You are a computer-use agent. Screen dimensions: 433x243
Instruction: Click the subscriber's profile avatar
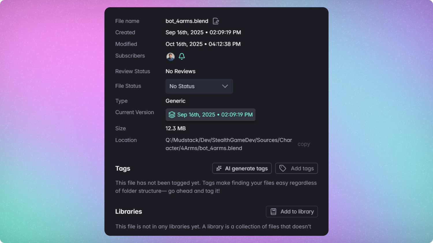(x=170, y=56)
